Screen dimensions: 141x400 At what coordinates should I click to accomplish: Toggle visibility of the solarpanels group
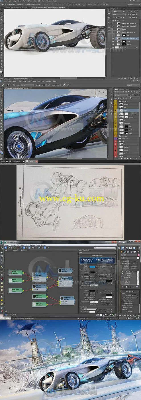coord(115,139)
